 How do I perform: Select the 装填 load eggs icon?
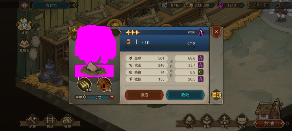click(x=189, y=121)
